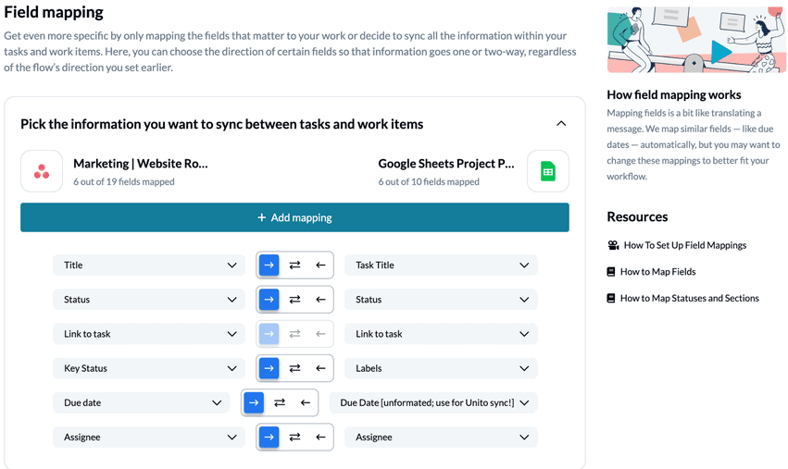Open the Labels field dropdown

point(441,368)
